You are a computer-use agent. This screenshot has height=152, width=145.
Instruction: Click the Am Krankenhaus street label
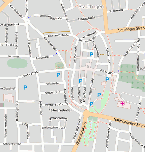(138, 111)
